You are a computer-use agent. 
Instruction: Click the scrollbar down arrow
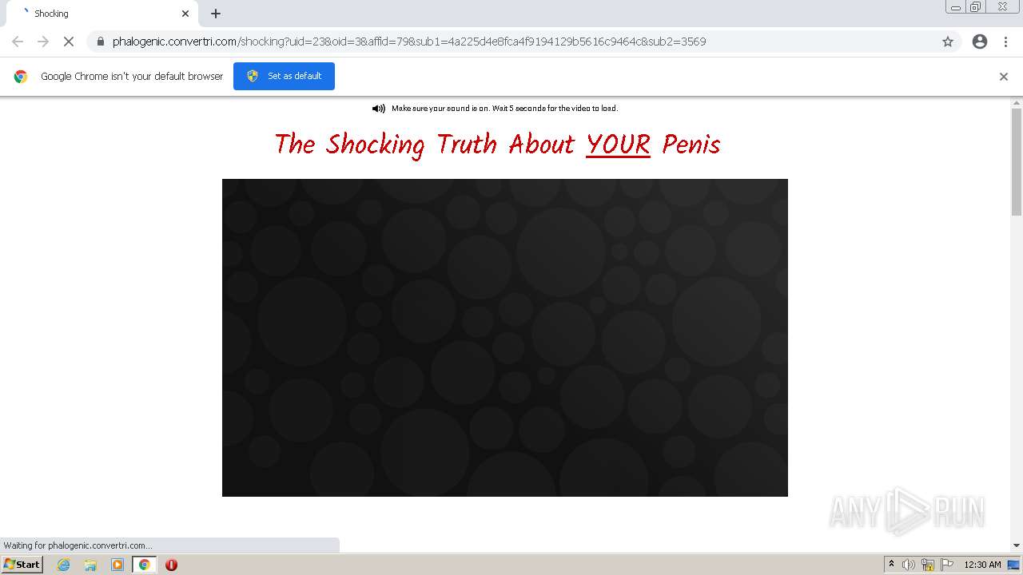[x=1017, y=545]
